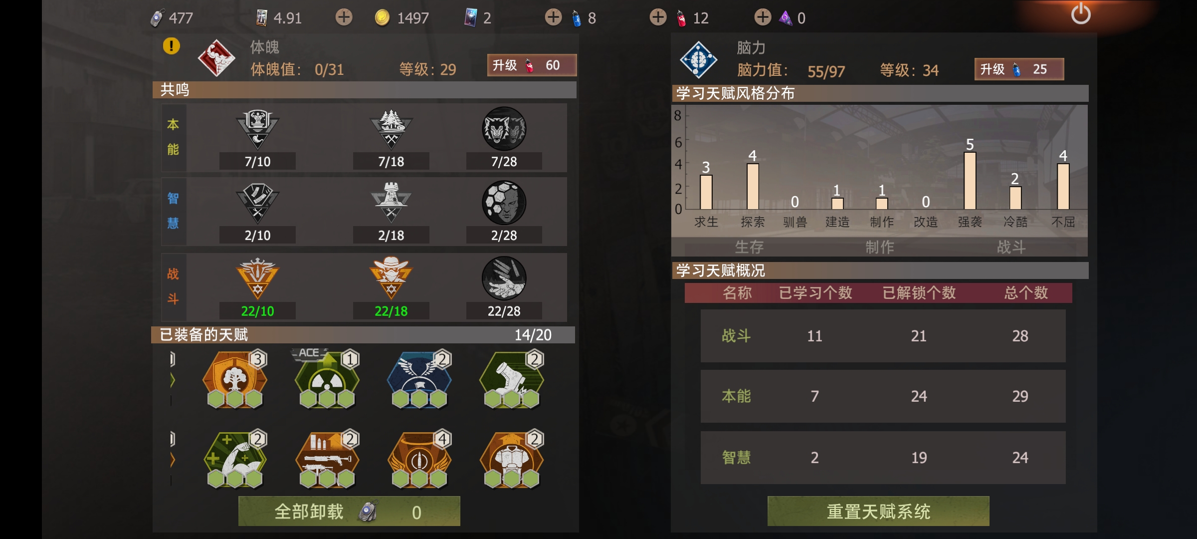Upgrade 脑力 for 25 blue potions
Screen dimensions: 1197x539
[x=1019, y=69]
